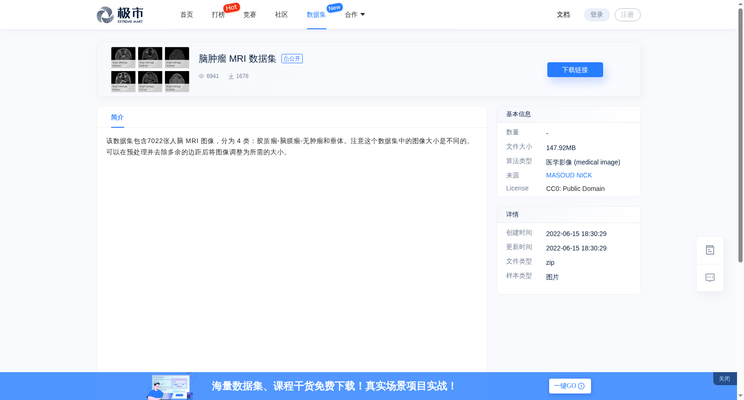This screenshot has width=744, height=400.
Task: Click the CC0: Public Domain license text
Action: (575, 189)
